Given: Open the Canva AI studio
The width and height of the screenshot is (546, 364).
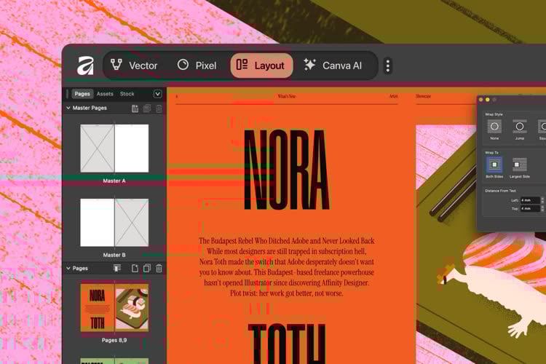Looking at the screenshot, I should click(x=333, y=66).
